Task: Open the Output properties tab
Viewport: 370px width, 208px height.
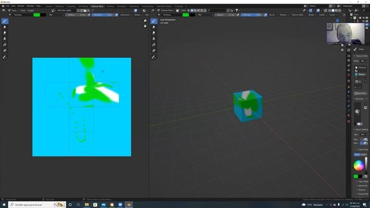Action: (x=349, y=61)
